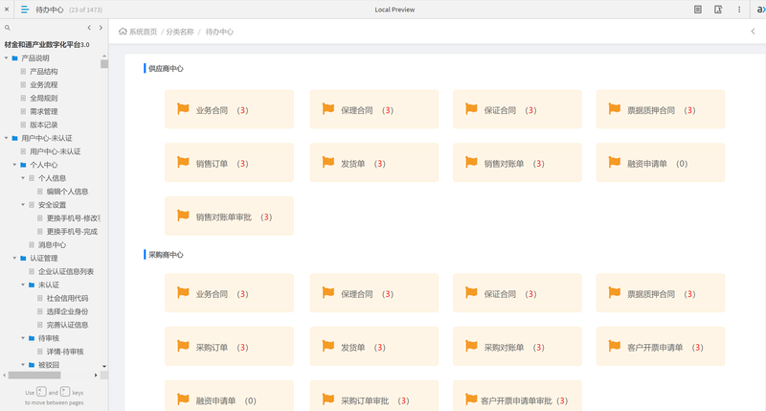766x411 pixels.
Task: Open the page notes icon in top bar
Action: [x=698, y=10]
